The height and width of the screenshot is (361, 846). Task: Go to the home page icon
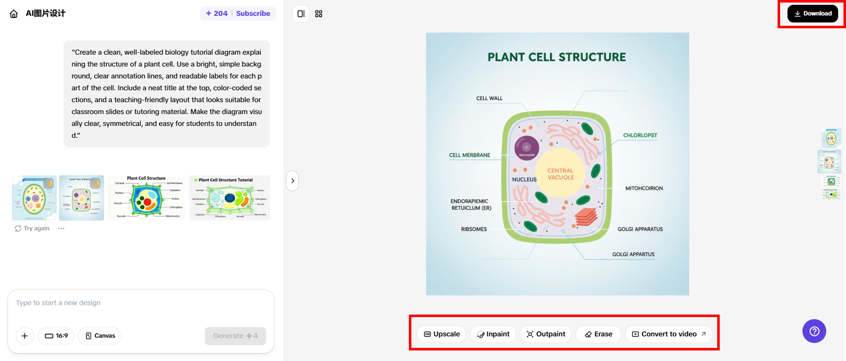[14, 14]
